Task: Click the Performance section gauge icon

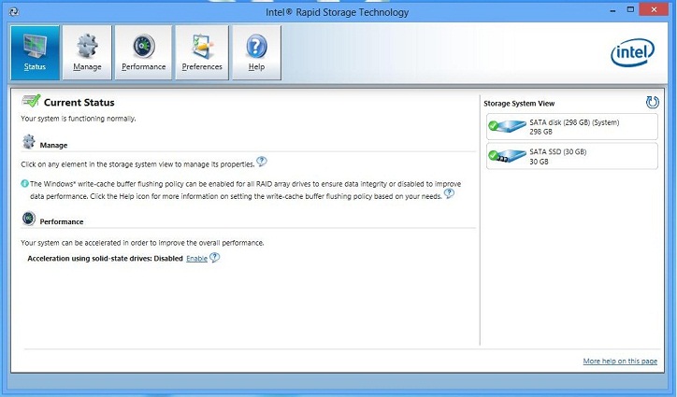Action: point(29,219)
